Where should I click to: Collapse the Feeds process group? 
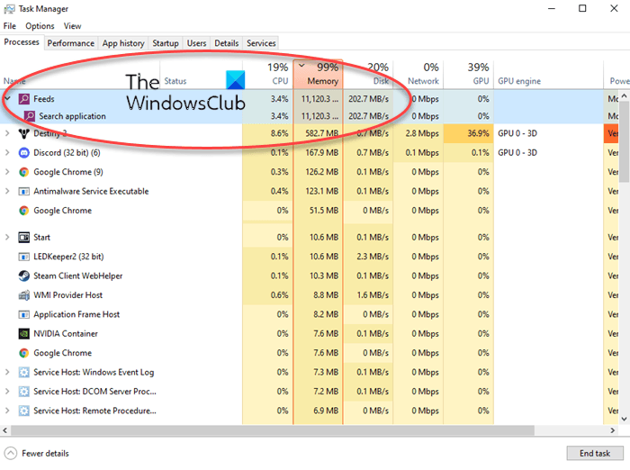click(7, 98)
